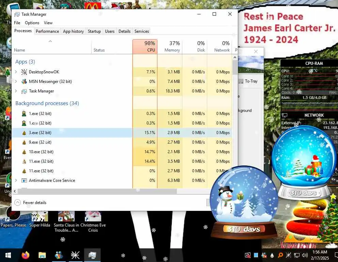Sort processes by Status column header
The width and height of the screenshot is (338, 262).
coord(112,47)
